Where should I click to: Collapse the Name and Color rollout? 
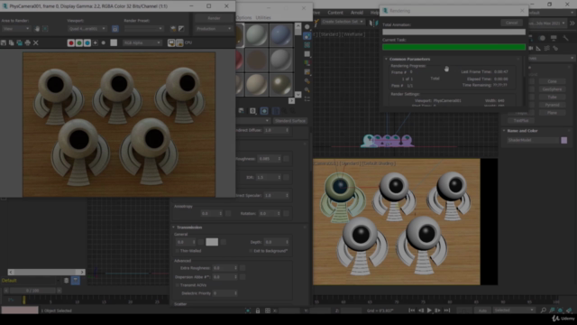pyautogui.click(x=504, y=130)
